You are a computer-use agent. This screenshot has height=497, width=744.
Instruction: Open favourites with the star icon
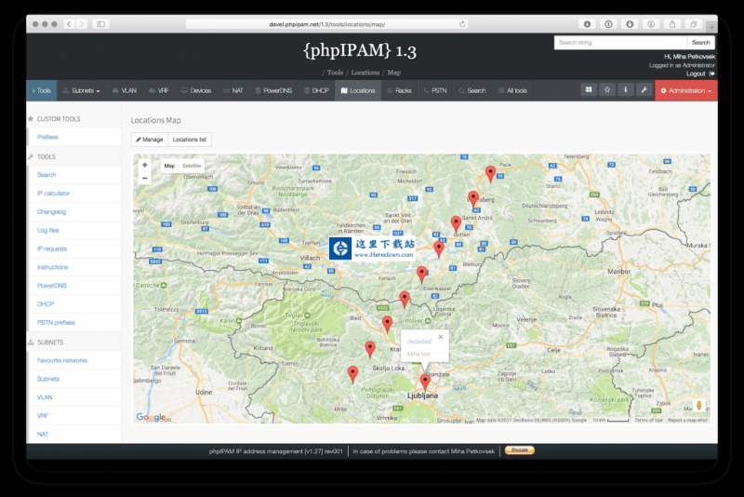pos(607,90)
